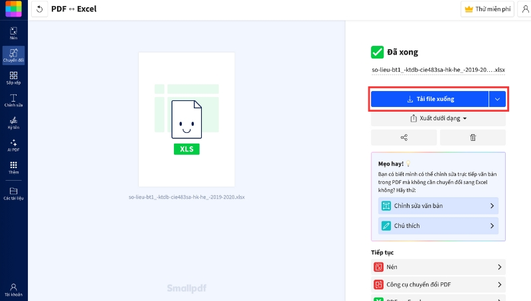Click the Đã xong green check icon
Screen dimensions: 531x301
[377, 52]
